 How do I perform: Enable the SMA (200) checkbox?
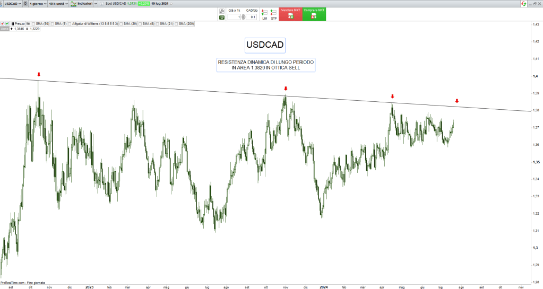click(176, 24)
